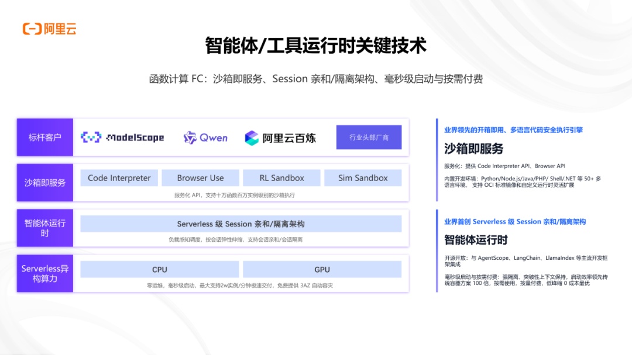Click the Alibaba Cloud logo icon
Viewport: 632px width, 355px height.
pos(32,29)
